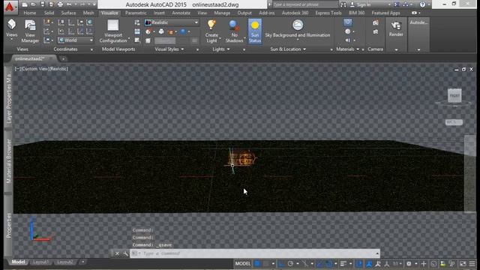Switch to the Layout1 tab

(40, 262)
